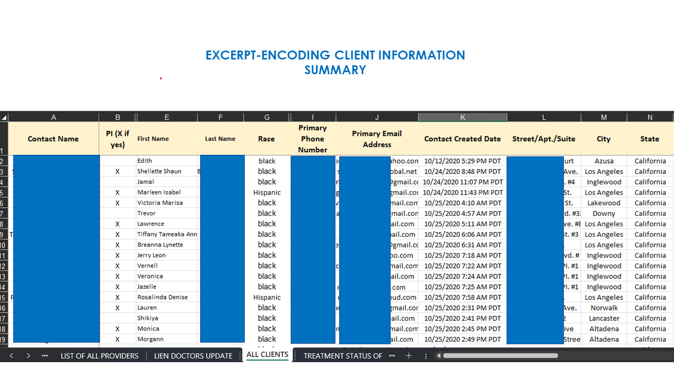Click the Contact Created Date header cell
The width and height of the screenshot is (674, 379).
tap(463, 139)
